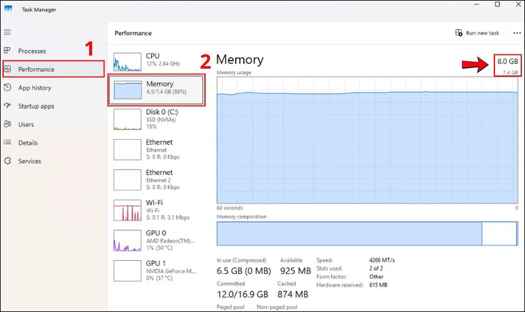Click the 4266 MT/s speed value

pos(382,260)
